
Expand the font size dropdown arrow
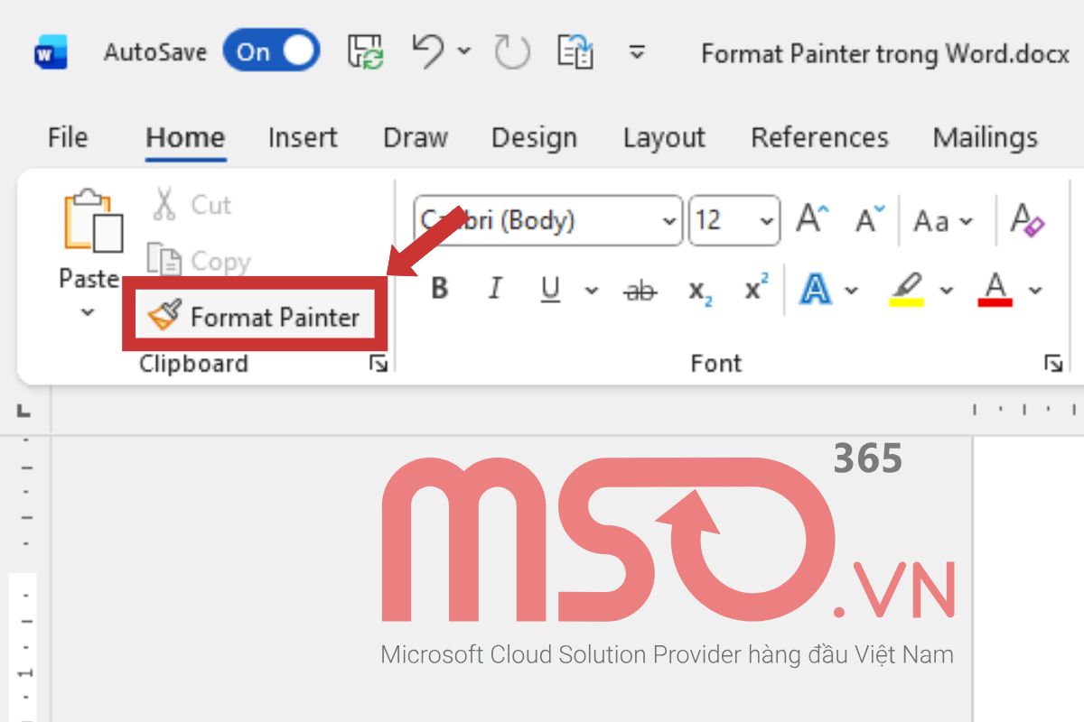tap(767, 221)
